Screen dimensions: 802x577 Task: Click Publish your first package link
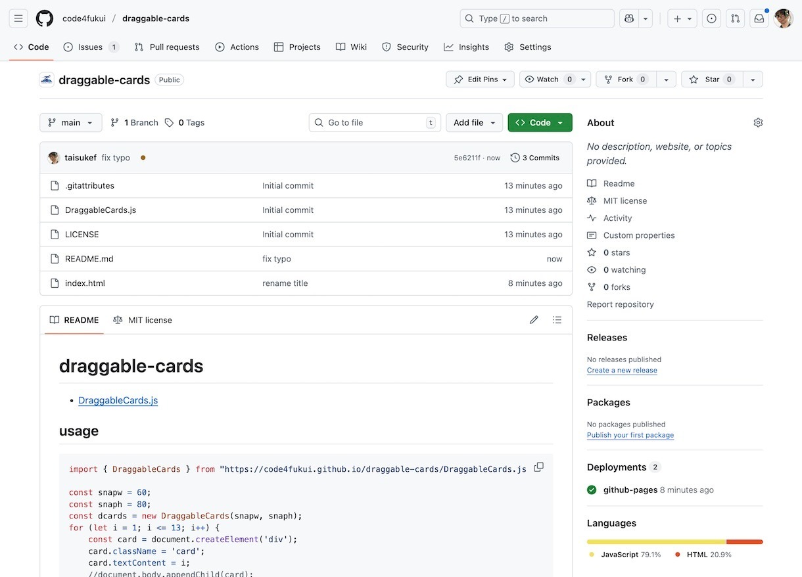click(x=630, y=435)
